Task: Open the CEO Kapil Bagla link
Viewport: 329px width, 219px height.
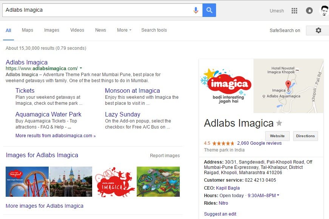Action: tap(228, 188)
